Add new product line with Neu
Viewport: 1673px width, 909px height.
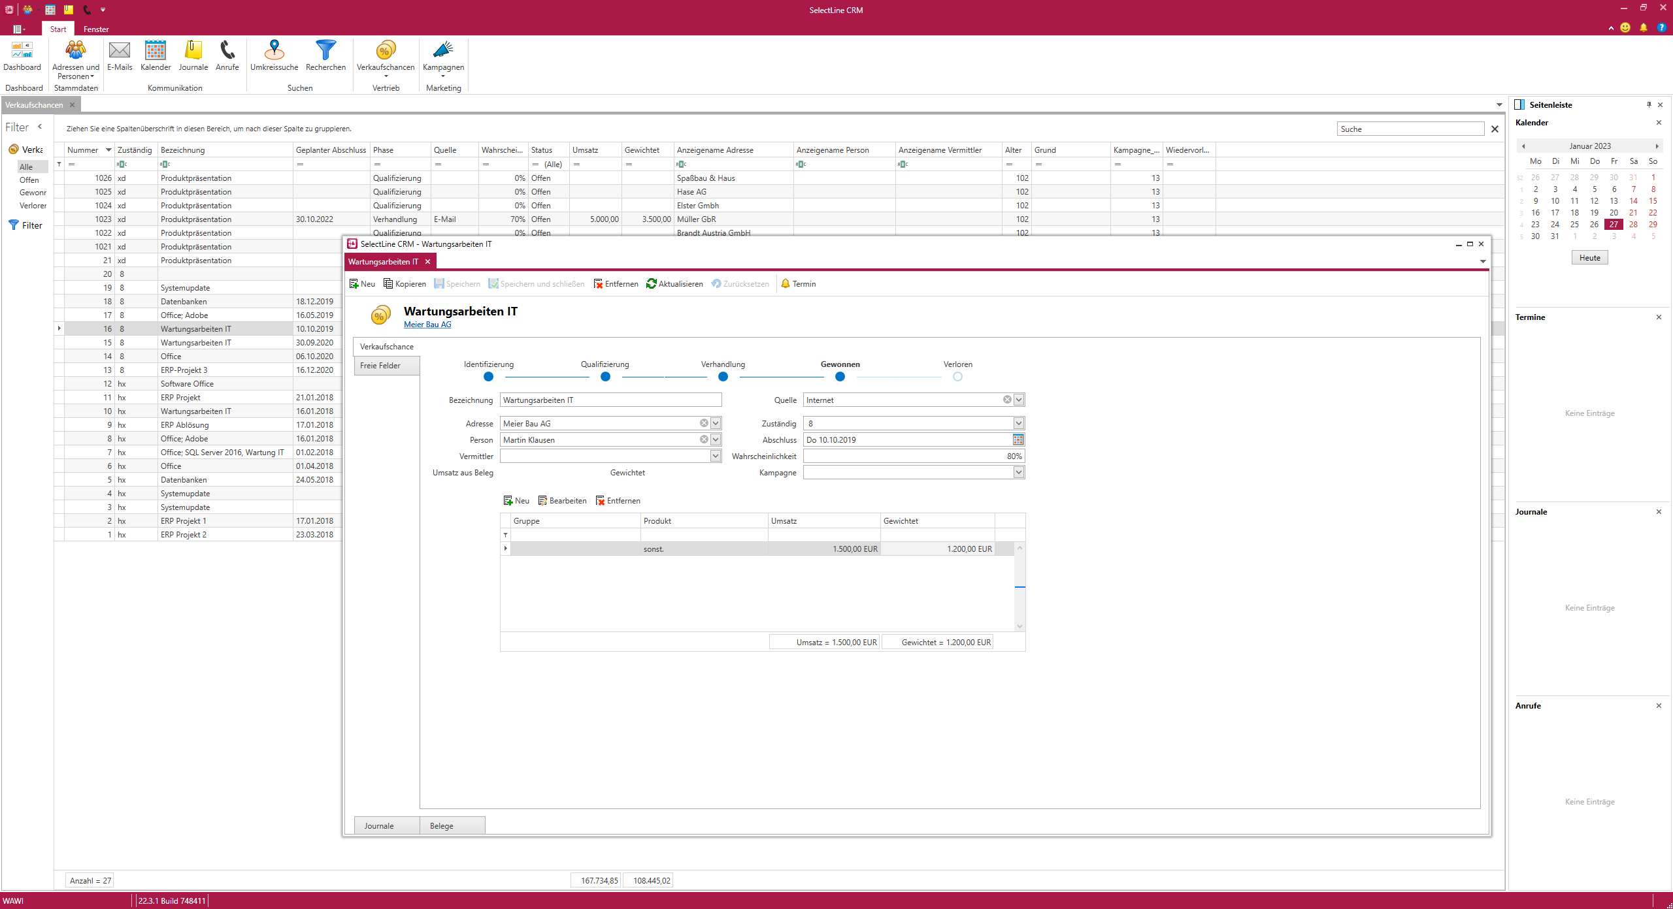point(516,500)
